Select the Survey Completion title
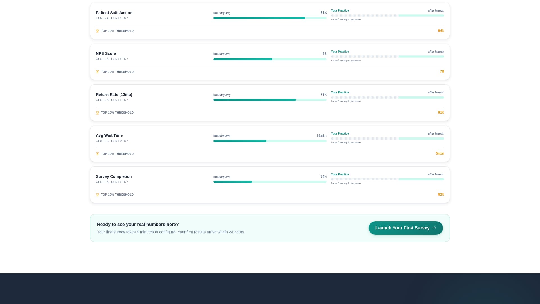 point(114,176)
